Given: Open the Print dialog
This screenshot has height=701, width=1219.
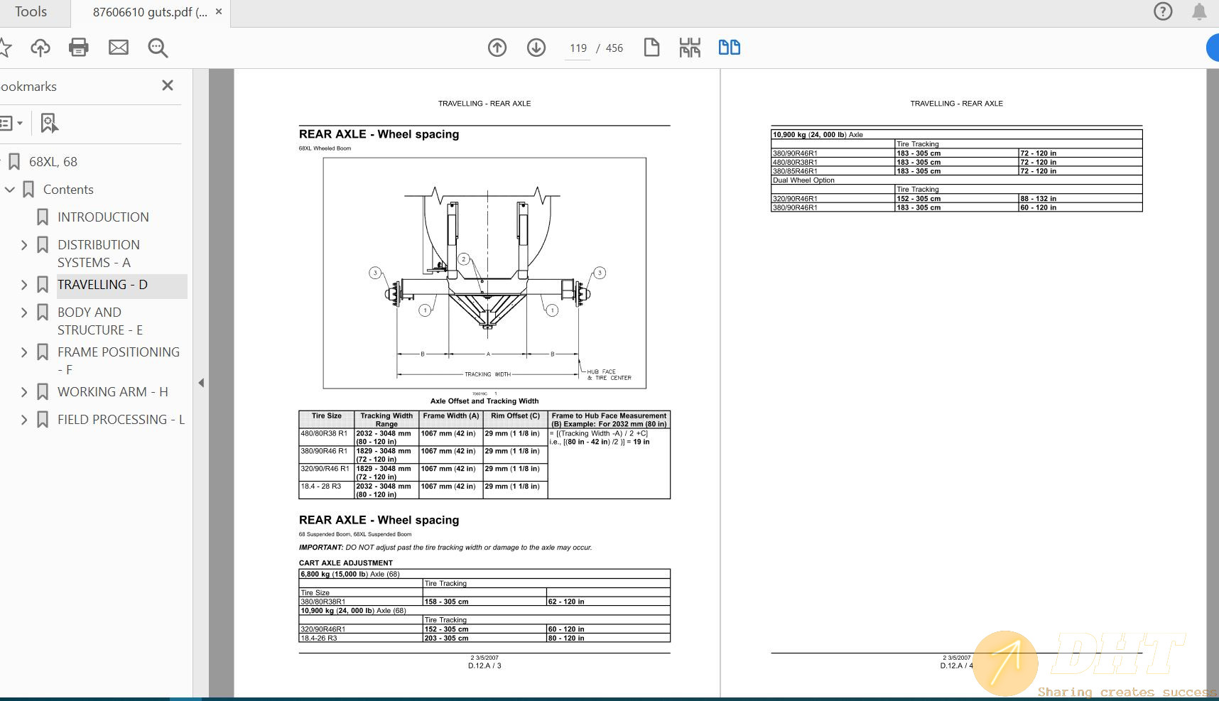Looking at the screenshot, I should point(78,47).
